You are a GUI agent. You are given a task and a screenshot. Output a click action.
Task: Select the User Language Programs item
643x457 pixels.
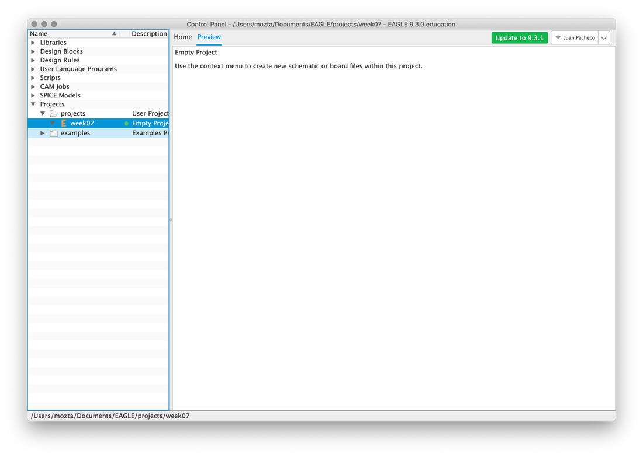[x=78, y=69]
